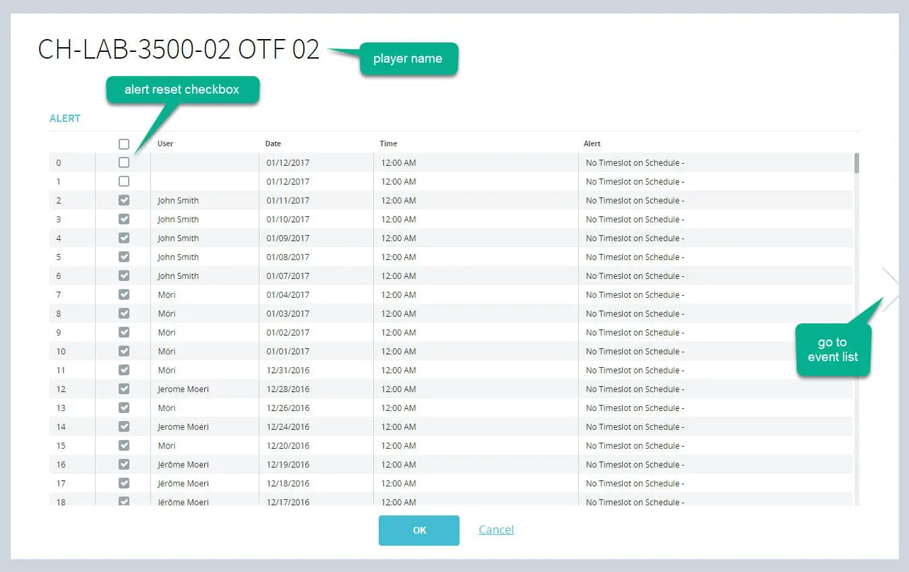
Task: Uncheck the 01/11/2017 John Smith alert checkbox
Action: pyautogui.click(x=124, y=200)
